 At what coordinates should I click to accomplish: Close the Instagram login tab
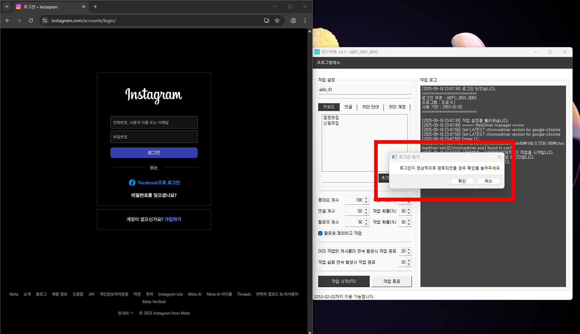[84, 7]
